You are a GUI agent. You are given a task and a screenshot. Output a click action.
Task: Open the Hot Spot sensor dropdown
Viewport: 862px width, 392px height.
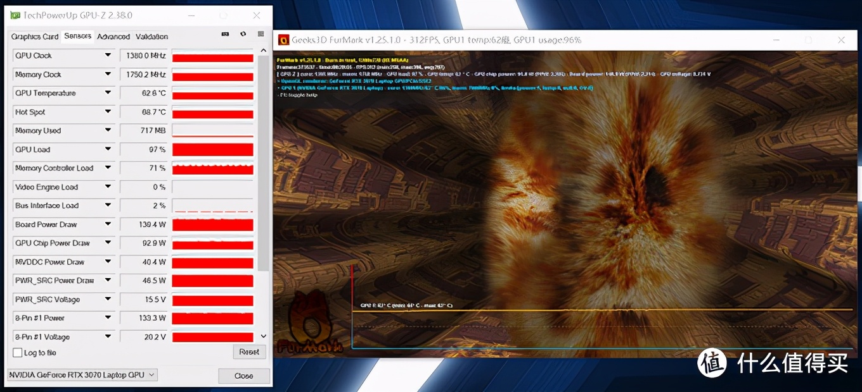coord(108,112)
